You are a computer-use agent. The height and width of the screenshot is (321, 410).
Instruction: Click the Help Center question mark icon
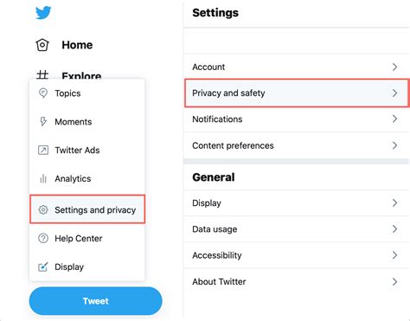pyautogui.click(x=43, y=238)
